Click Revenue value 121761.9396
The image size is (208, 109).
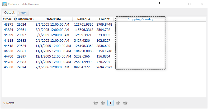tap(84, 25)
